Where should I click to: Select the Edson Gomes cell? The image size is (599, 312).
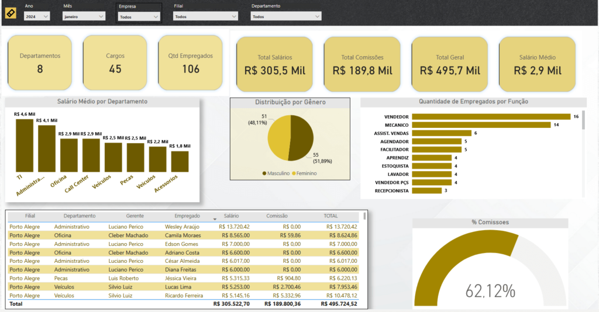(x=181, y=244)
